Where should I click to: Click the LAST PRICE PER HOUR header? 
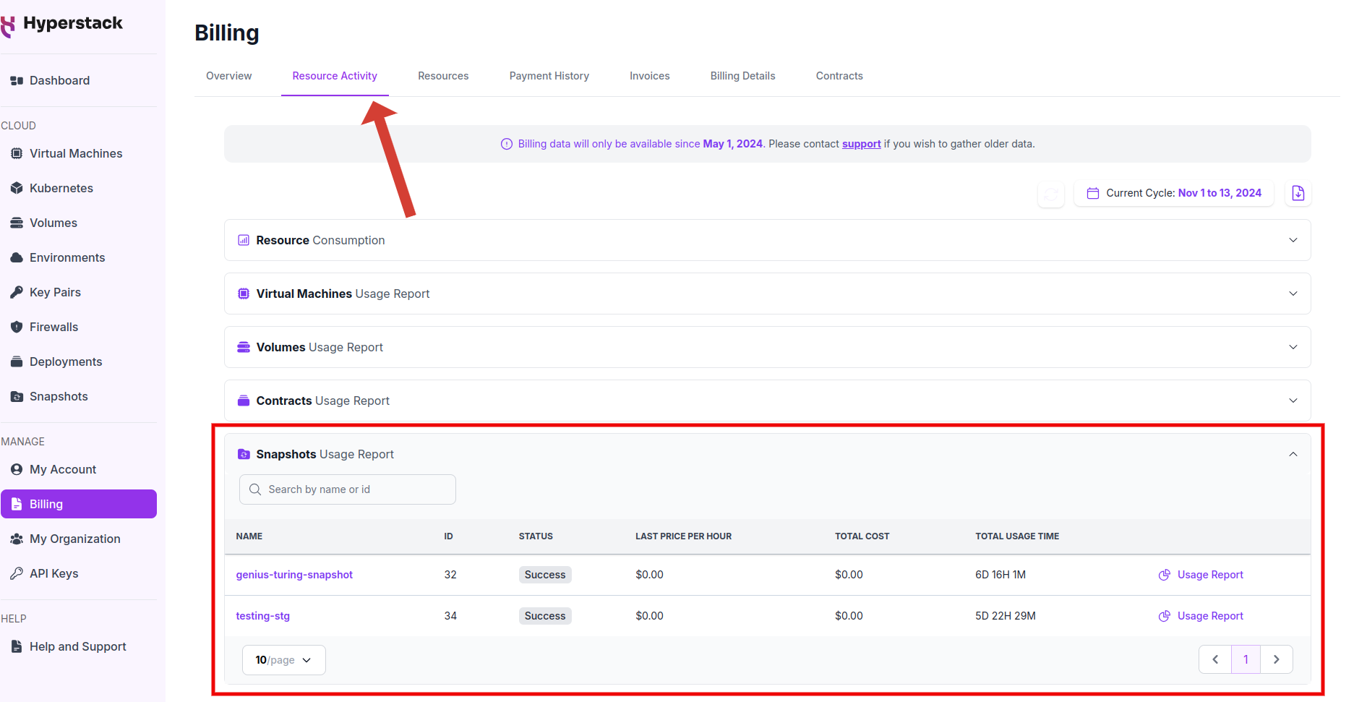pyautogui.click(x=683, y=536)
